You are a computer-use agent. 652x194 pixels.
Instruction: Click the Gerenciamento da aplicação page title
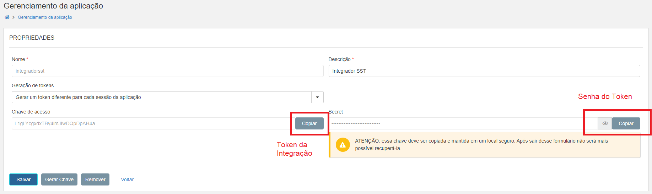[x=53, y=6]
